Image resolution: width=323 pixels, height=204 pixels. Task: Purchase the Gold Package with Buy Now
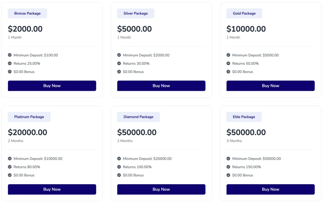click(270, 86)
